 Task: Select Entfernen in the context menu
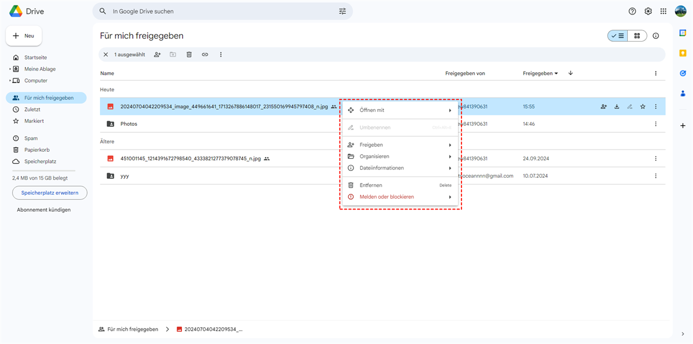tap(371, 185)
